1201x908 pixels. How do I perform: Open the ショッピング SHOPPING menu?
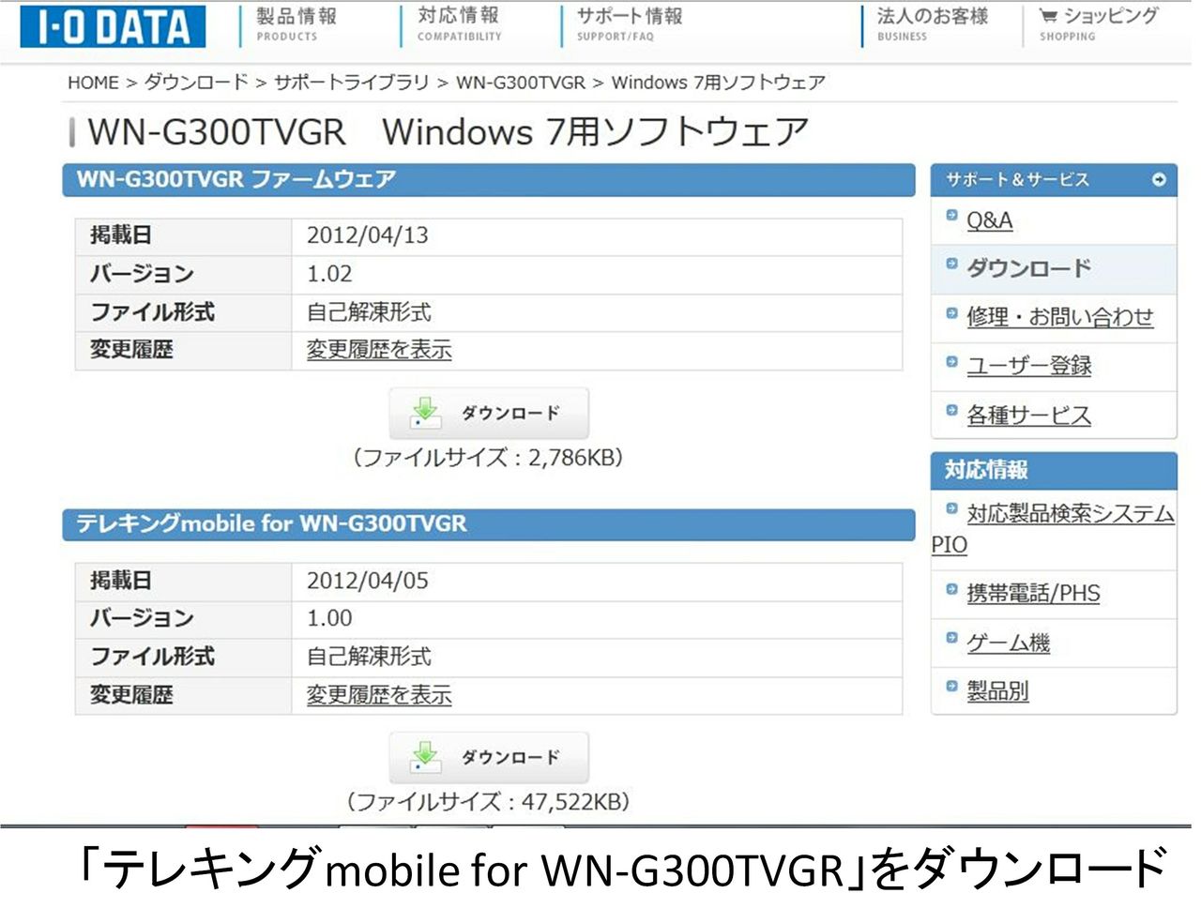click(1099, 24)
